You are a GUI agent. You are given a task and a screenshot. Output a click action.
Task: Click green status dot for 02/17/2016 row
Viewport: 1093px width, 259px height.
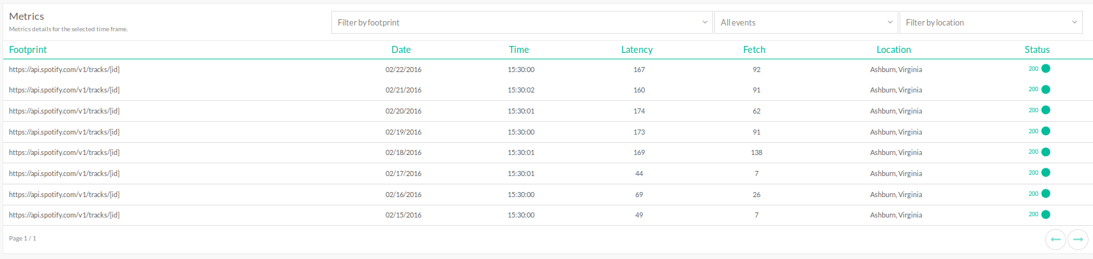point(1046,173)
